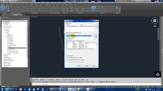Click the PowerPoint taskbar button

point(91,89)
